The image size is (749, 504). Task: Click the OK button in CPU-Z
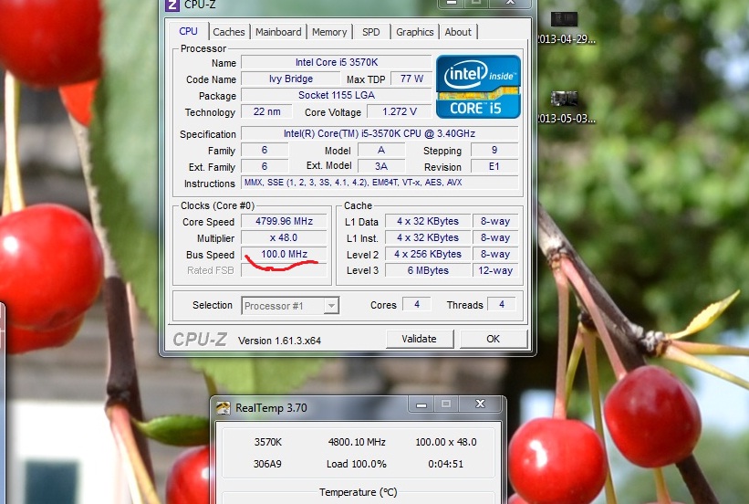[493, 339]
